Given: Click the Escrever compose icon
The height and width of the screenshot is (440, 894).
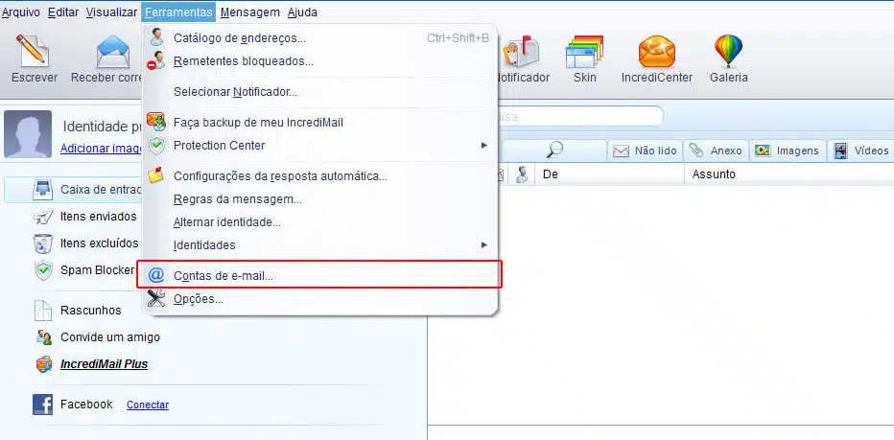Looking at the screenshot, I should 34,52.
